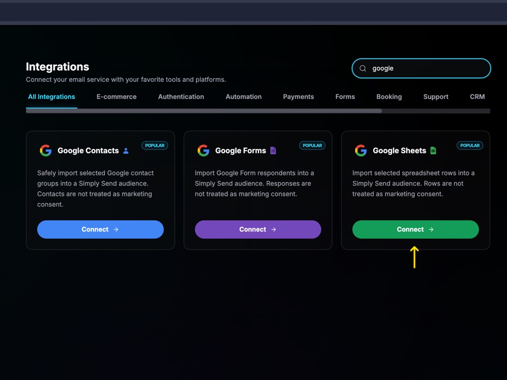The height and width of the screenshot is (380, 507).
Task: Click the green spreadsheet icon beside Google Sheets
Action: [433, 150]
